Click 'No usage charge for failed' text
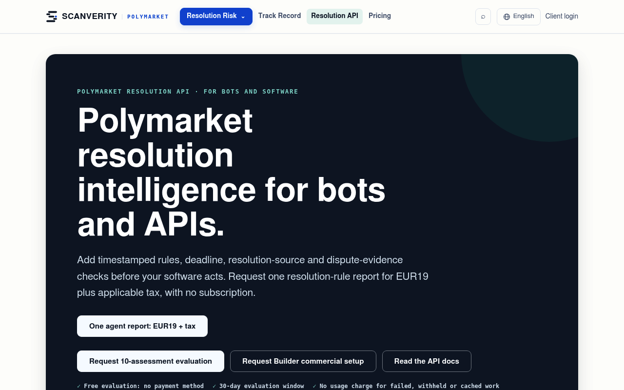The width and height of the screenshot is (624, 390). (x=406, y=386)
